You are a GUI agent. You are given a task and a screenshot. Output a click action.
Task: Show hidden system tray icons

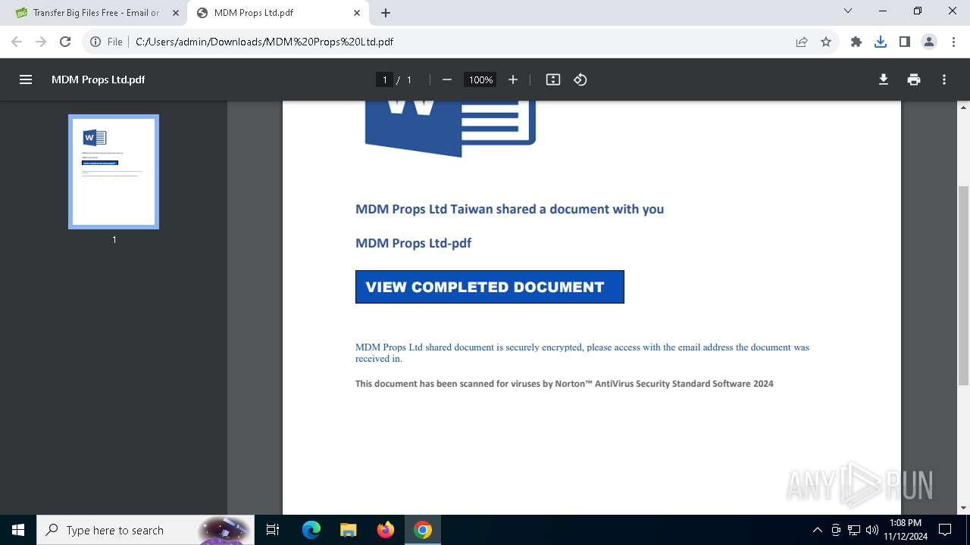818,530
